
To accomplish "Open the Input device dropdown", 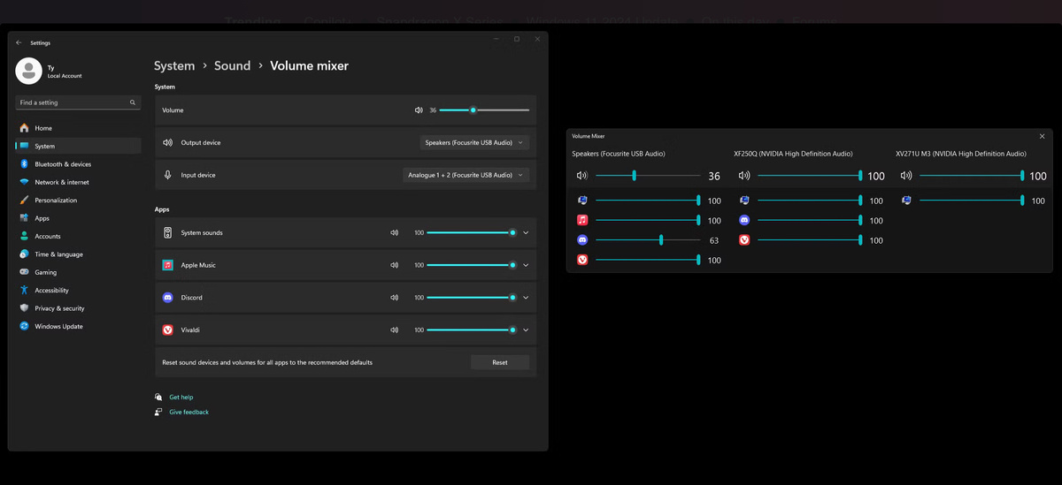I will (466, 175).
